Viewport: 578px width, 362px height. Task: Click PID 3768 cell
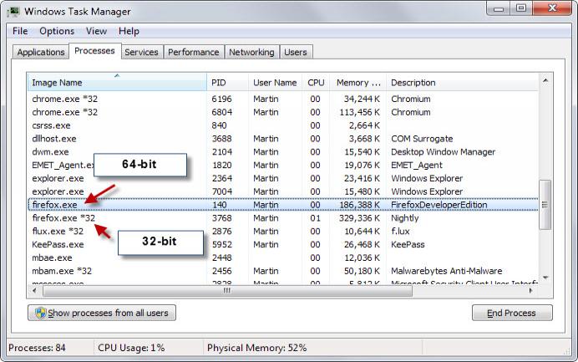click(x=222, y=218)
